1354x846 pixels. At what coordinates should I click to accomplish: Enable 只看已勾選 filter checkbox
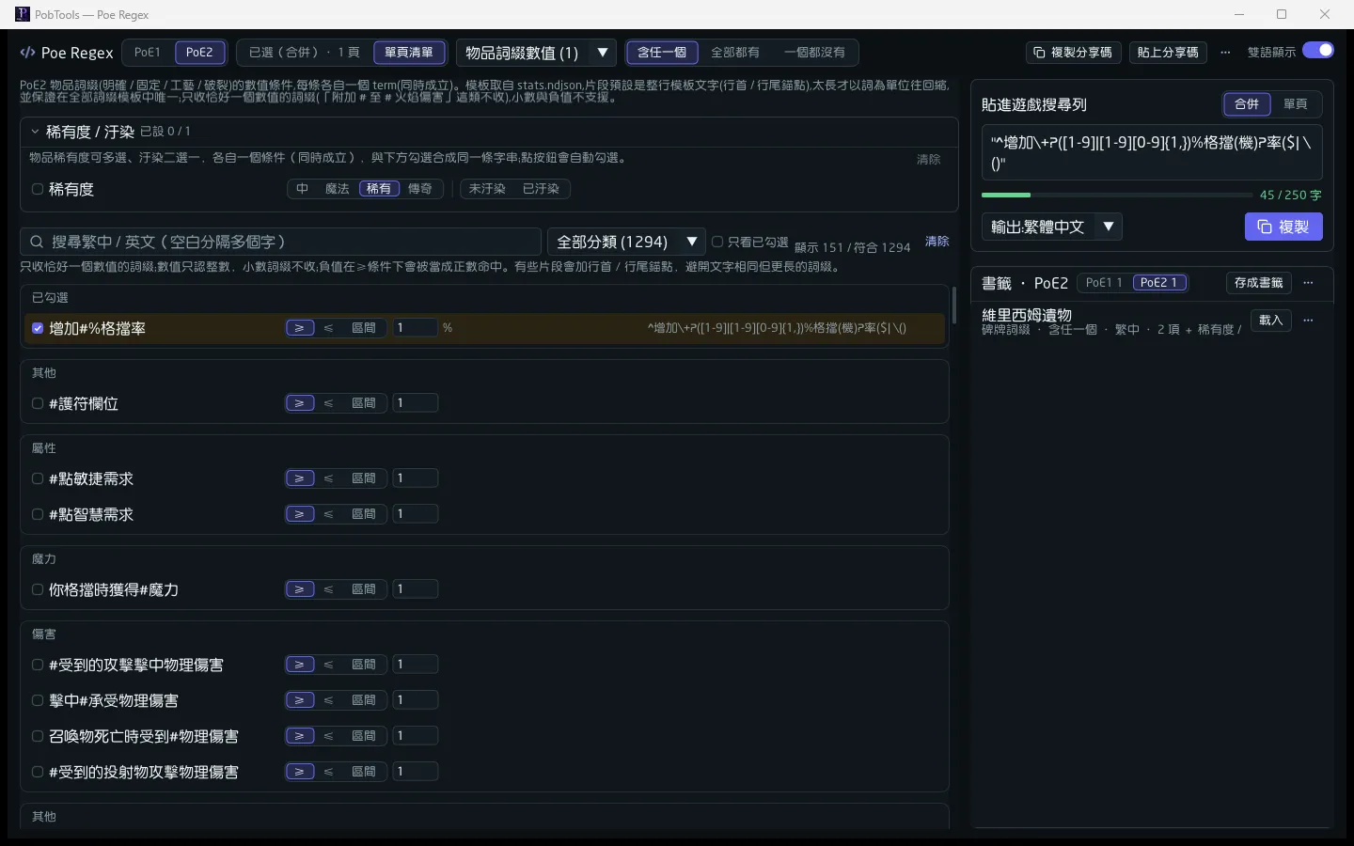pyautogui.click(x=717, y=242)
